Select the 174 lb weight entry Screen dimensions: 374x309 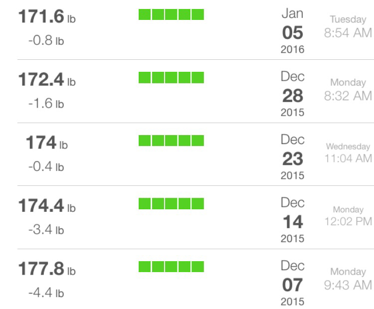pos(47,143)
